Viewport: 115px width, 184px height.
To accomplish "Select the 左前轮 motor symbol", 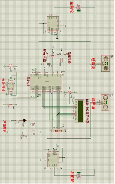I will point(79,8).
